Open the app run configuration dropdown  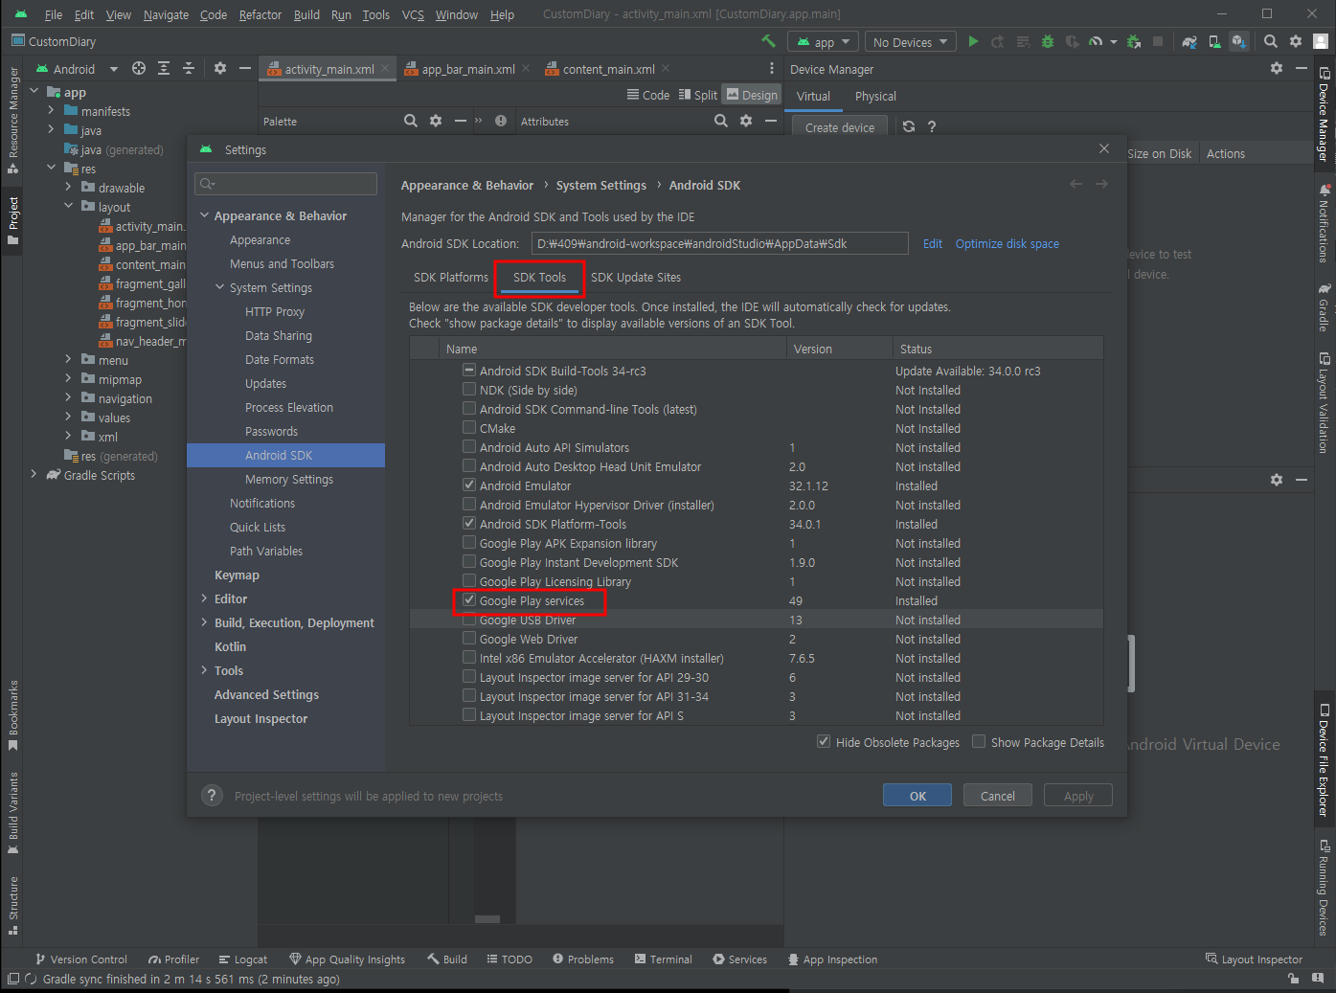click(x=823, y=41)
